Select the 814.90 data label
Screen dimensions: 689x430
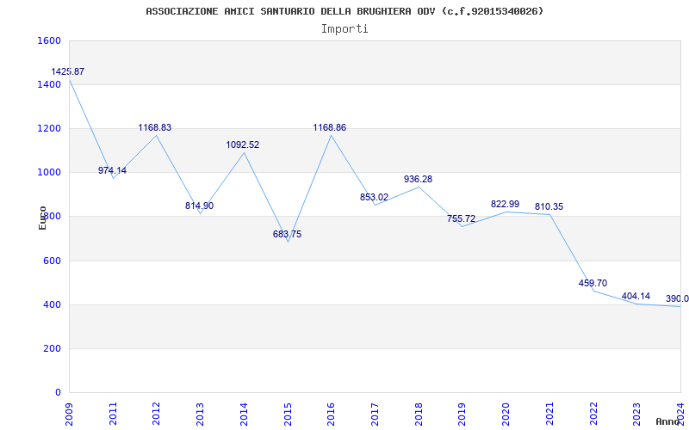pos(199,206)
